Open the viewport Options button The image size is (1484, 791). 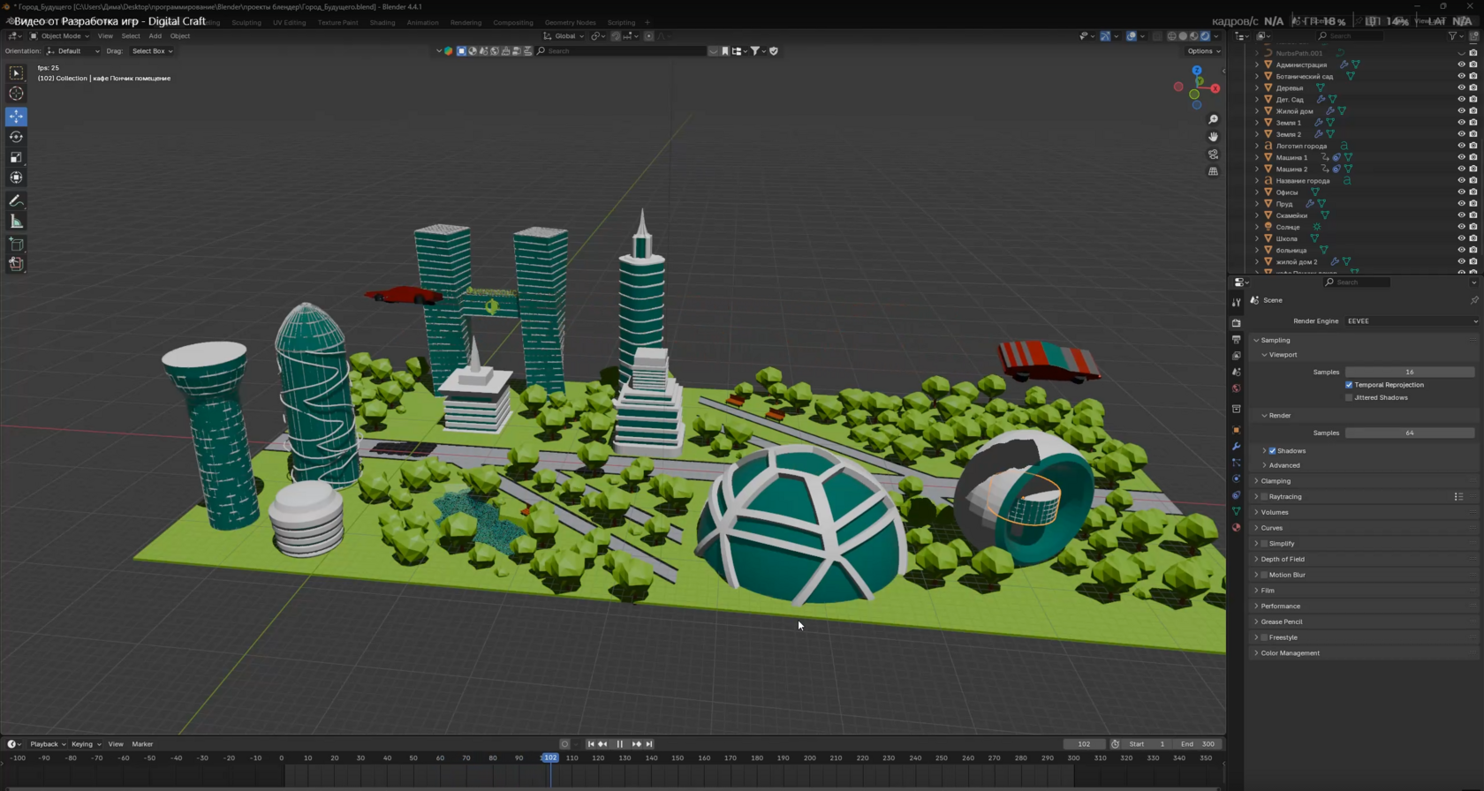coord(1203,51)
